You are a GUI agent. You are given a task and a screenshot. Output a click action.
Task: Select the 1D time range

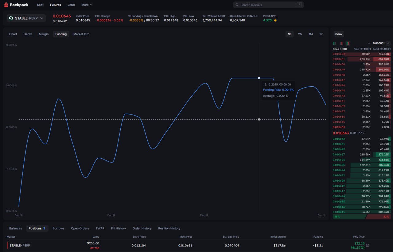(x=290, y=34)
